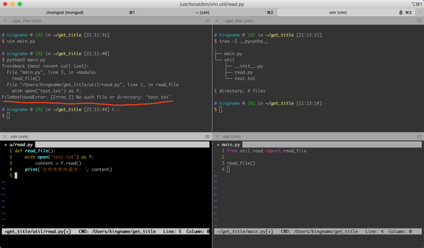Click the cursor prompt in top-left zsh pane

[x=8, y=116]
